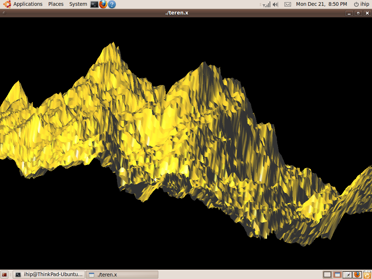The image size is (372, 279).
Task: Click the network signal strength icon
Action: (266, 4)
